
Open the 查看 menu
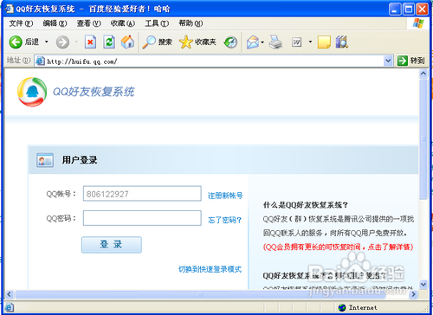88,23
